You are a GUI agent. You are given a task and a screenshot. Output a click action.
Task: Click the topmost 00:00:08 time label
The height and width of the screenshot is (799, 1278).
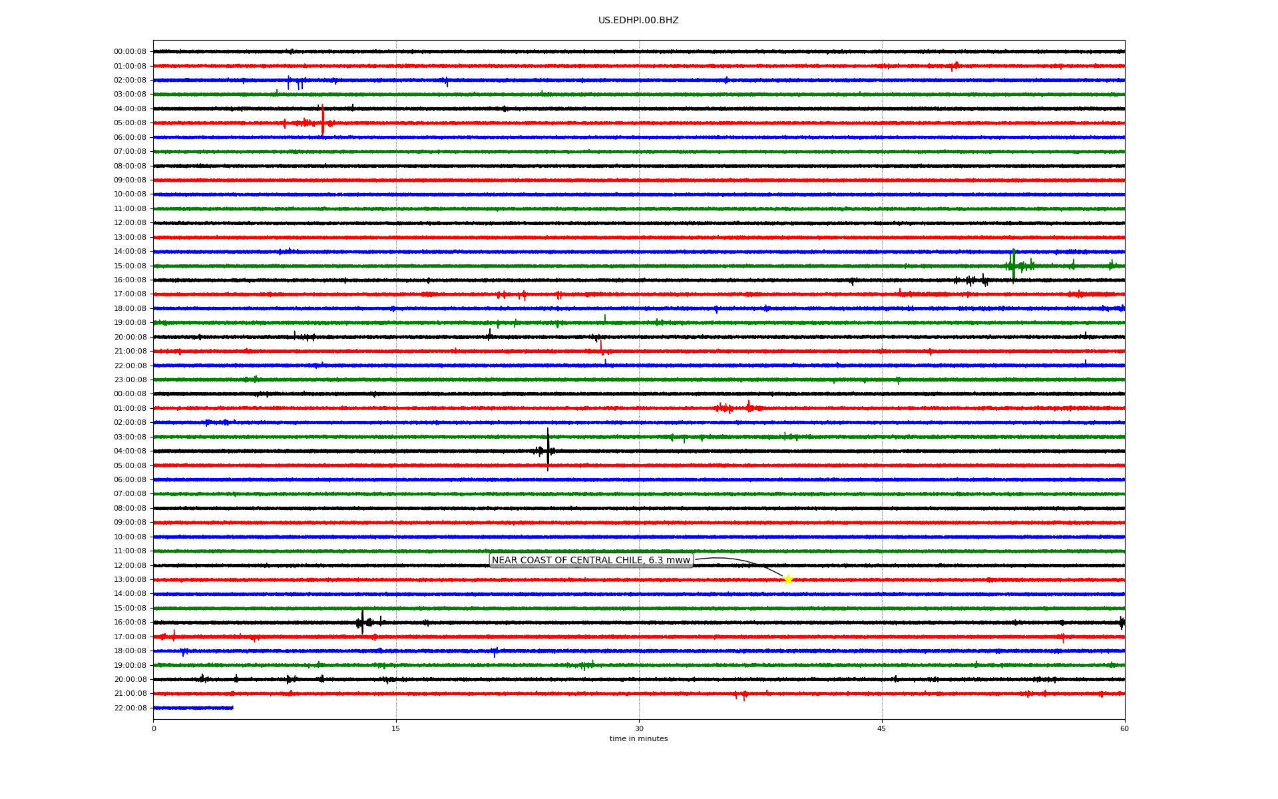point(130,52)
